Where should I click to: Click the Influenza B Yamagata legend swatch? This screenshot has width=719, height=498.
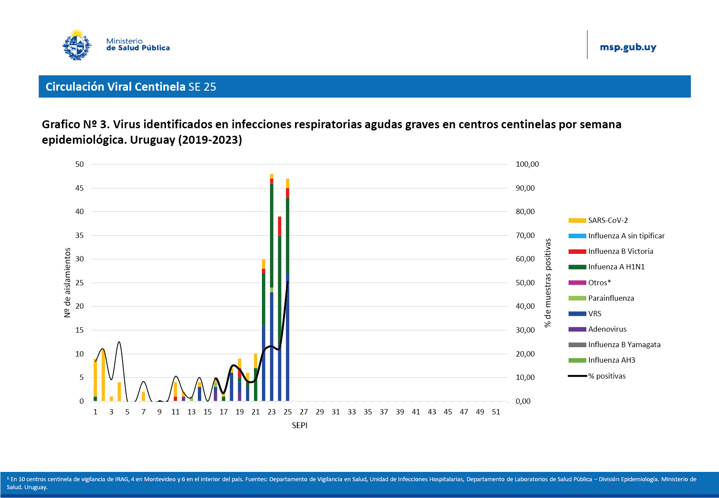pyautogui.click(x=577, y=345)
